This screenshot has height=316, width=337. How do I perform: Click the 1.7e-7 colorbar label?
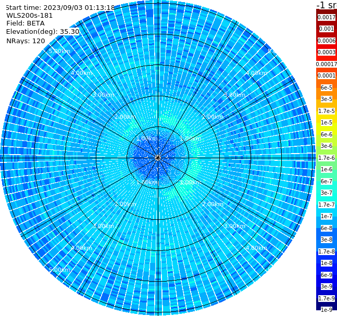pos(327,205)
